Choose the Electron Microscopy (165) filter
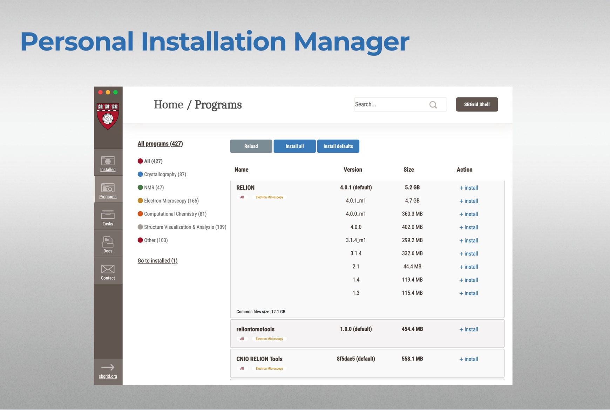Screen dimensions: 610x410 click(x=171, y=201)
